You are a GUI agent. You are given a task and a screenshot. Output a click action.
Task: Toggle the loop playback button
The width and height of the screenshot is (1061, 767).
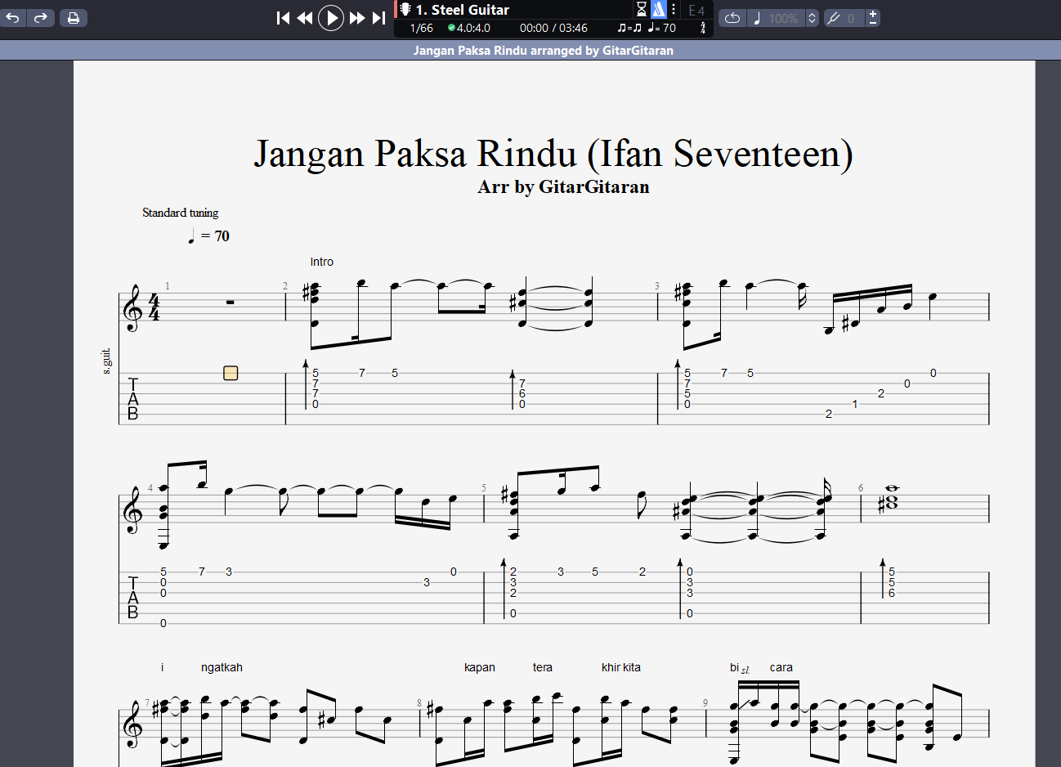[732, 18]
